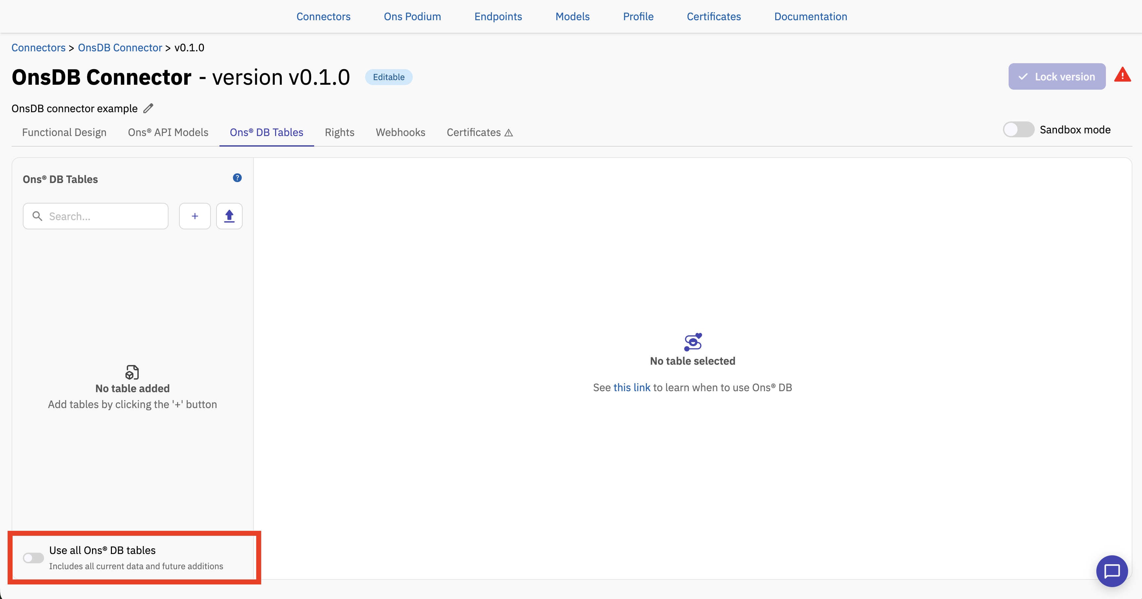The width and height of the screenshot is (1142, 599).
Task: Open OnsDB Connector breadcrumb link
Action: [x=120, y=47]
